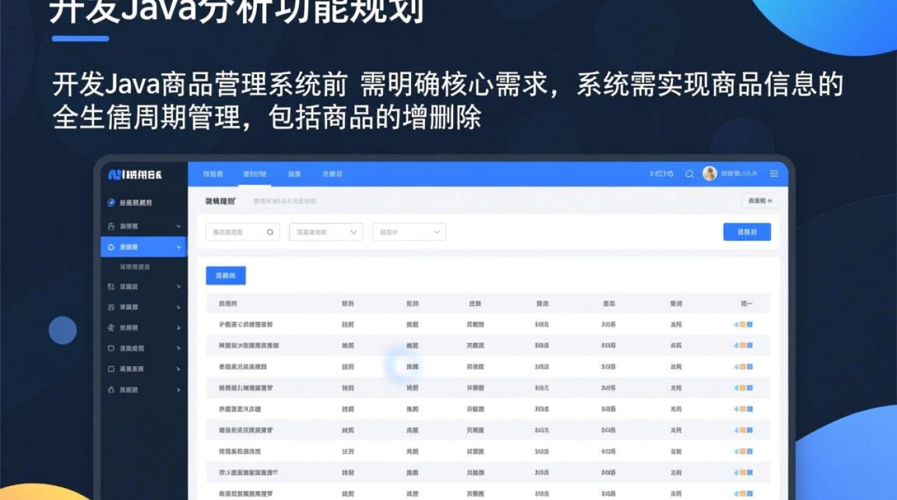Click the blue add button above the data table
This screenshot has height=500, width=897.
coord(226,275)
